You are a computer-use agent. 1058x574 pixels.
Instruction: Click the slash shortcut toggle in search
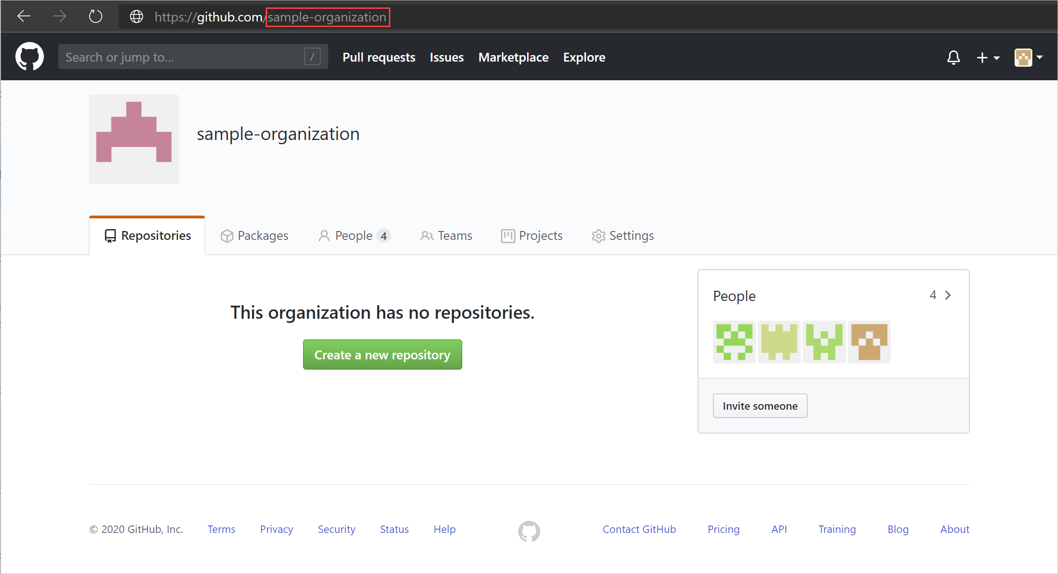tap(312, 58)
